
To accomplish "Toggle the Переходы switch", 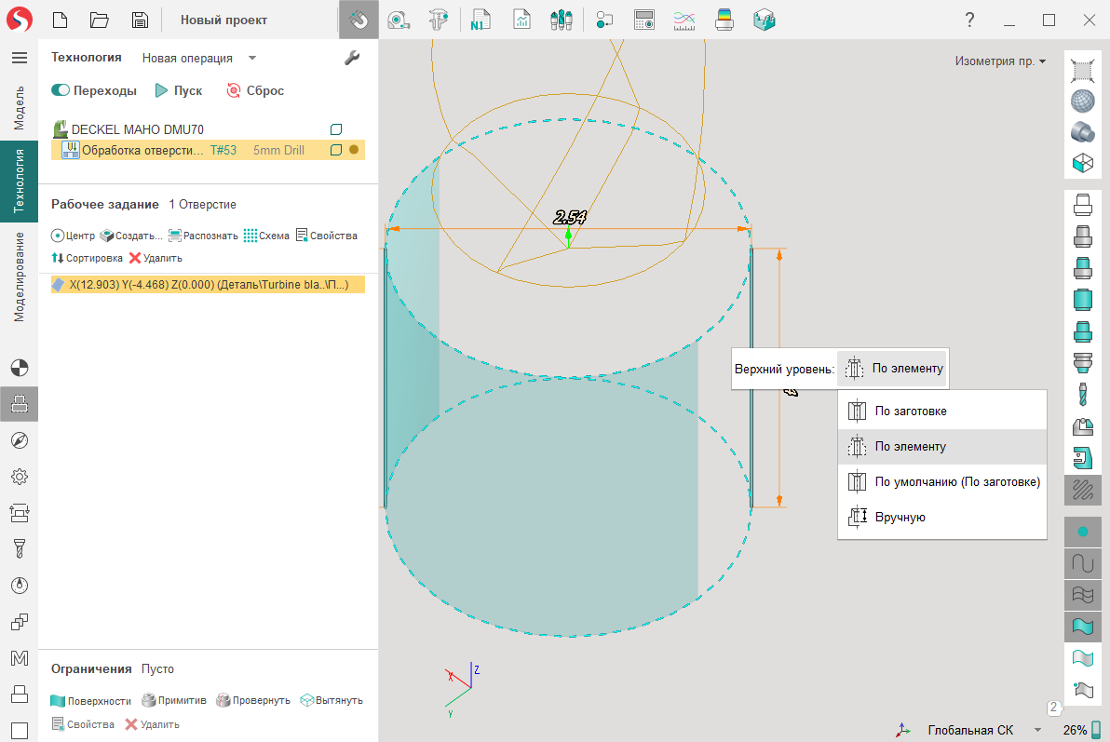I will [x=61, y=90].
